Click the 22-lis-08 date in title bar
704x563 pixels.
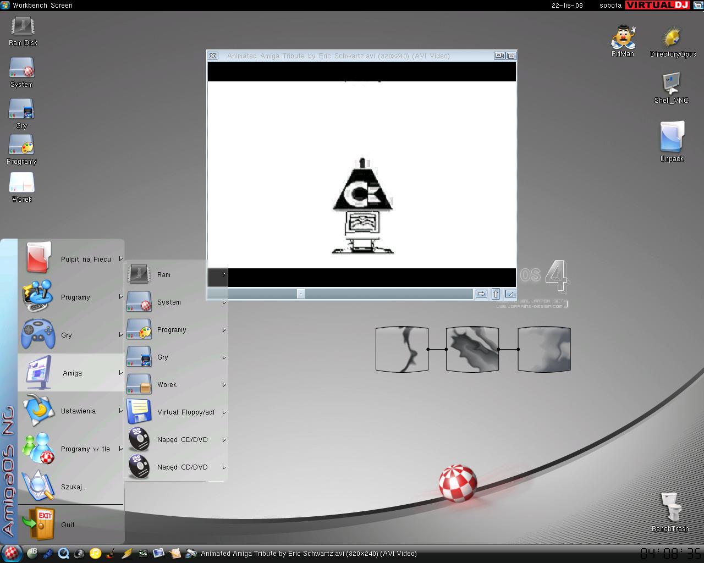pyautogui.click(x=567, y=5)
